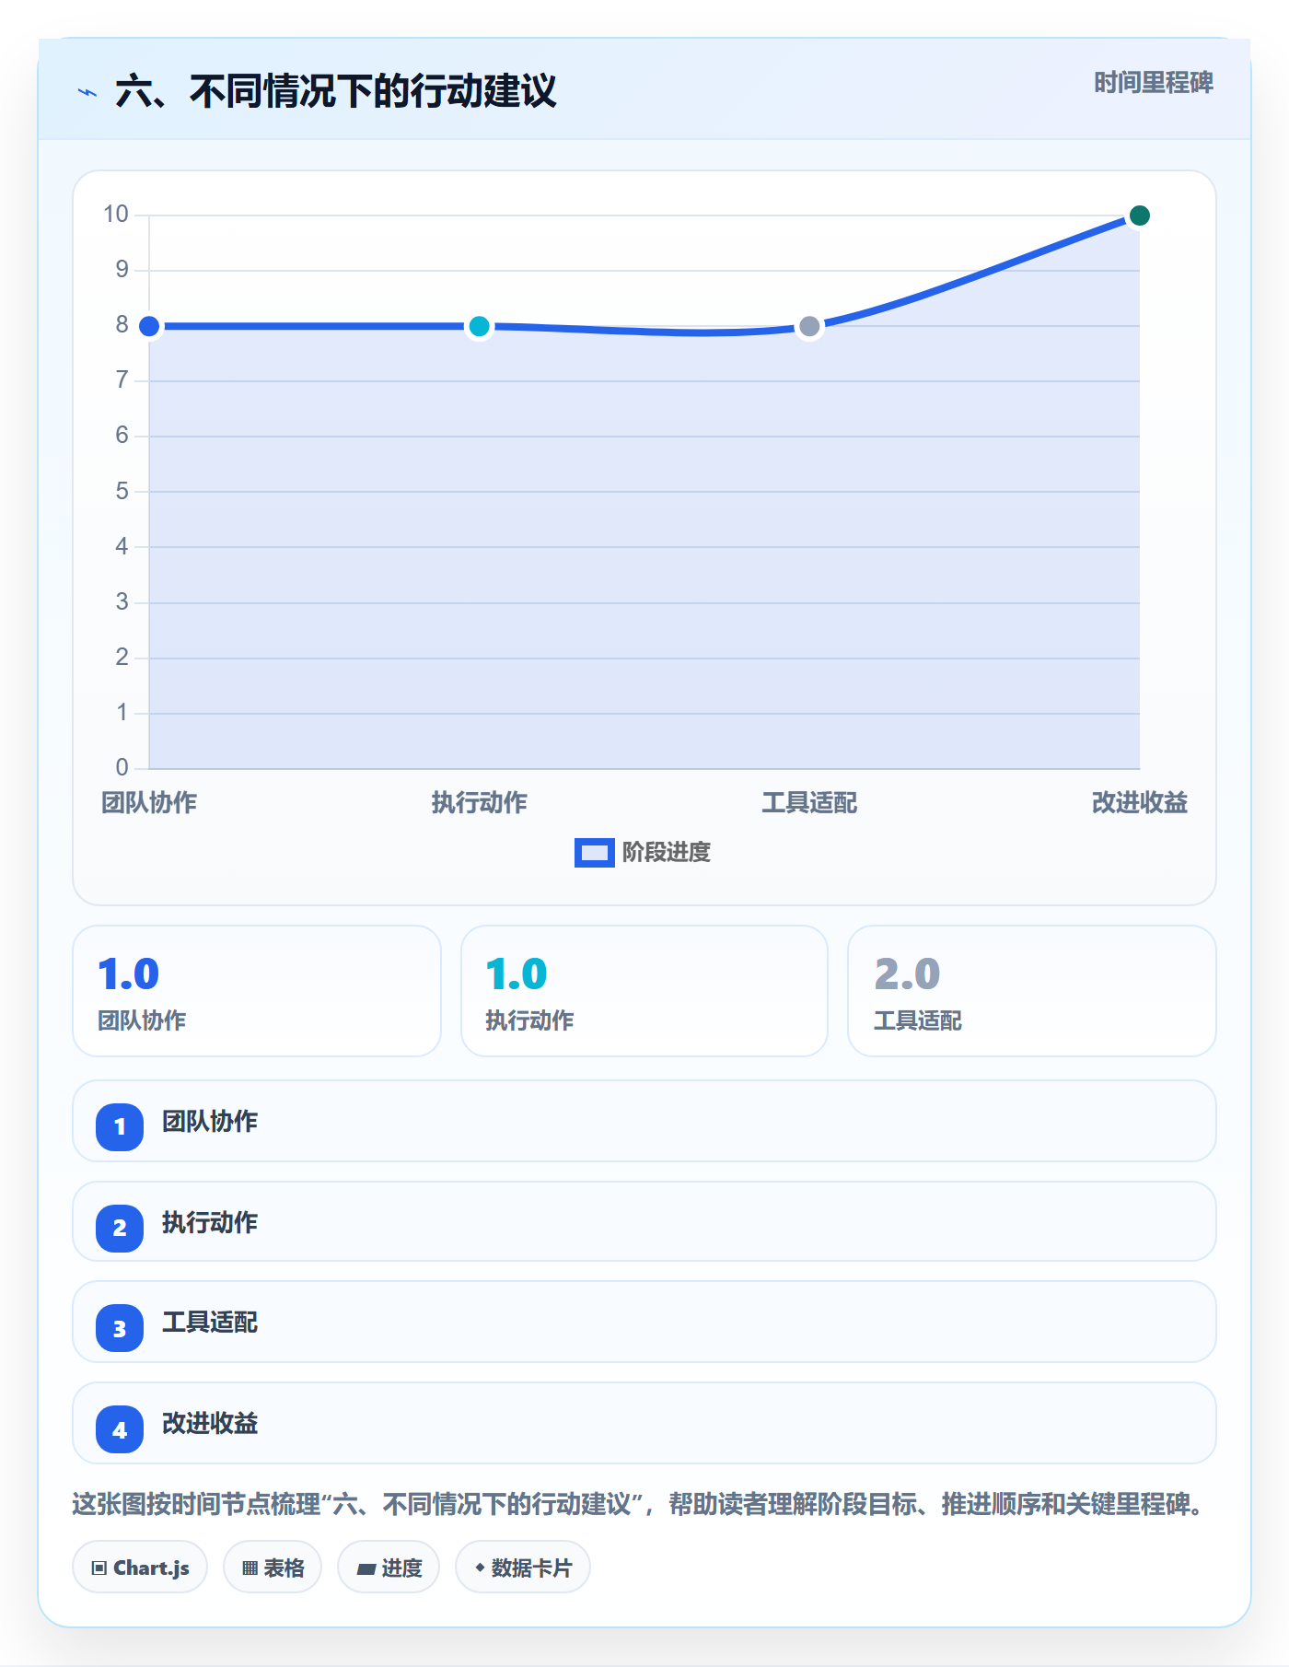Click the y-axis value 10

coord(116,215)
